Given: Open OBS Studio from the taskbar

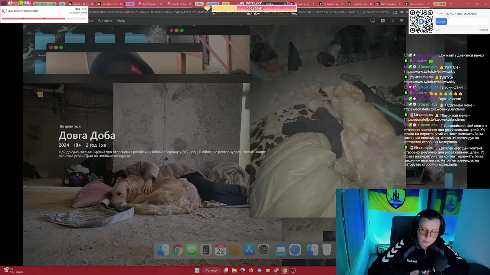Looking at the screenshot, I should (293, 270).
